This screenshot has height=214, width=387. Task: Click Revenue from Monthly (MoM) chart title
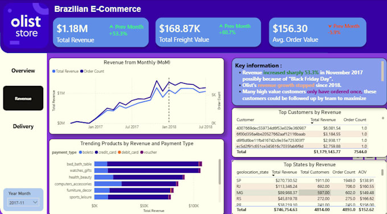tap(137, 63)
